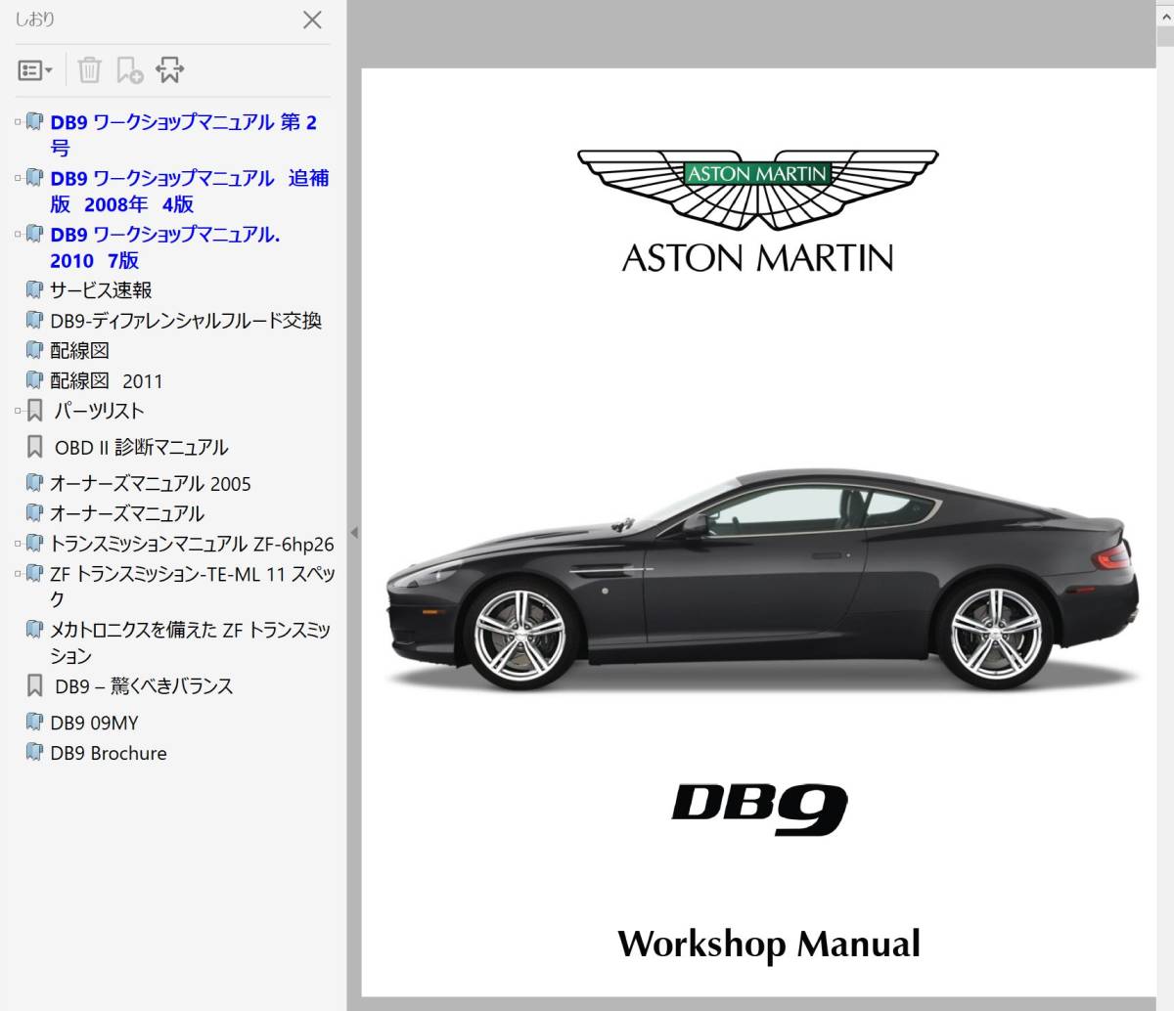Click bookmark icon beside パーツリスト
This screenshot has width=1174, height=1011.
pos(34,412)
